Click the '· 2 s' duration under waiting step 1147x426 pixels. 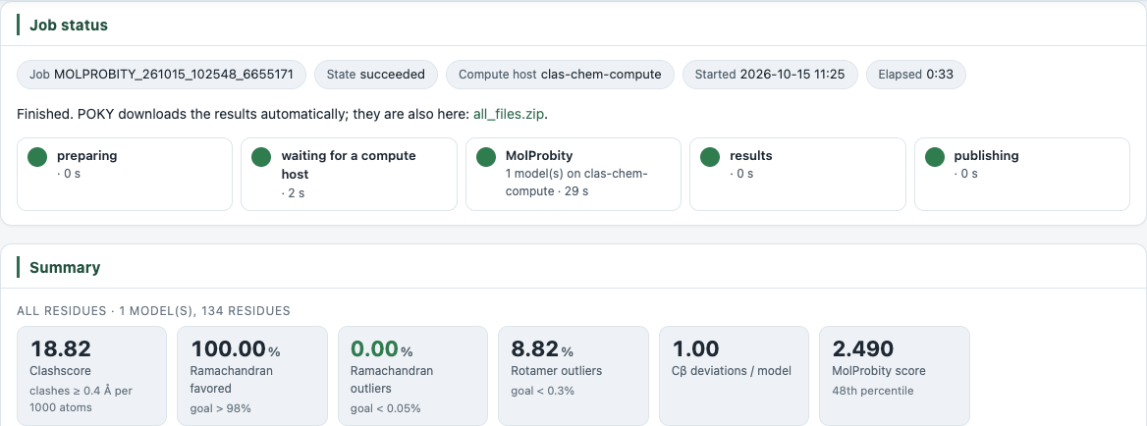click(293, 193)
